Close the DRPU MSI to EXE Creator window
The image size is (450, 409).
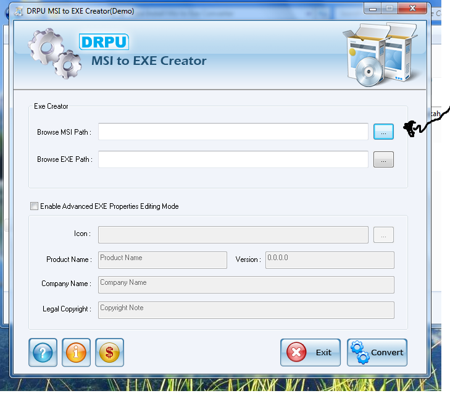(x=412, y=9)
